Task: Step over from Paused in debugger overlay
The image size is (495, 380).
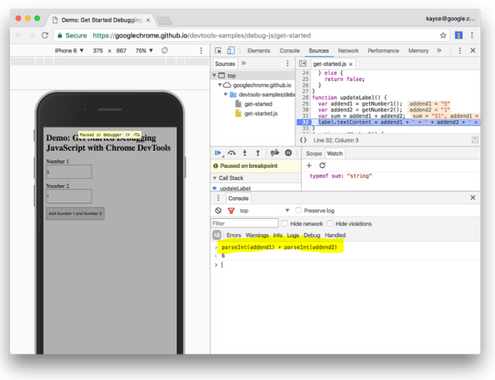Action: 137,135
